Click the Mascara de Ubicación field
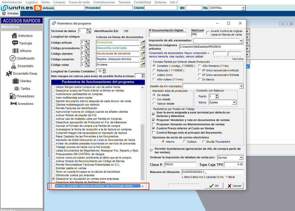 [x=212, y=172]
